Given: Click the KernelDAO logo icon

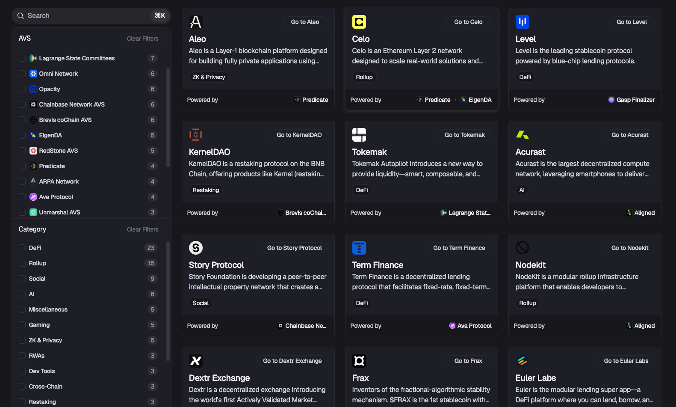Looking at the screenshot, I should pyautogui.click(x=196, y=135).
